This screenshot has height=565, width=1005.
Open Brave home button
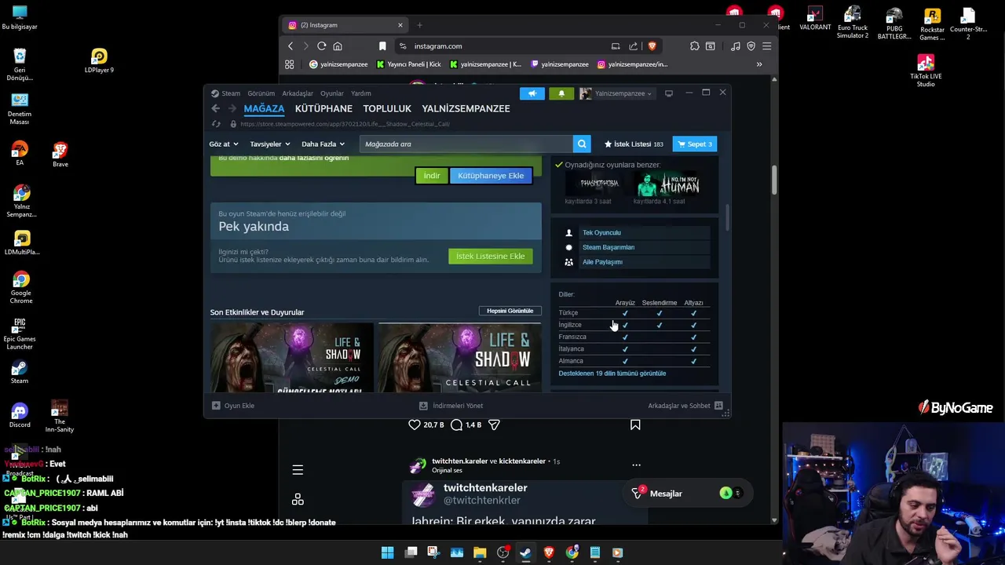[x=338, y=46]
